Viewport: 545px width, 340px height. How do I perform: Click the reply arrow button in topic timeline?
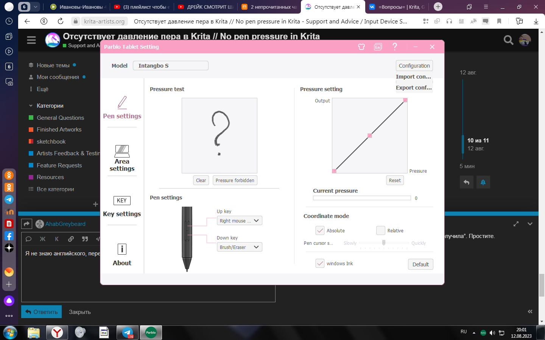pos(467,182)
